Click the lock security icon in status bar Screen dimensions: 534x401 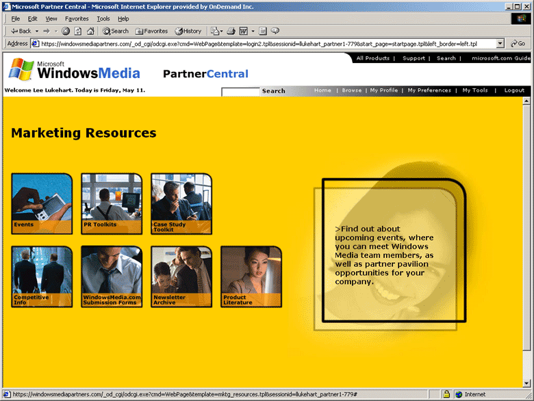point(446,394)
